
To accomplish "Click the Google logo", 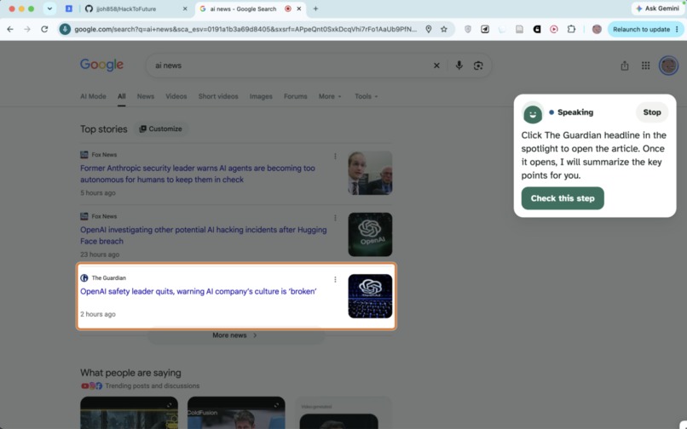I will point(101,65).
